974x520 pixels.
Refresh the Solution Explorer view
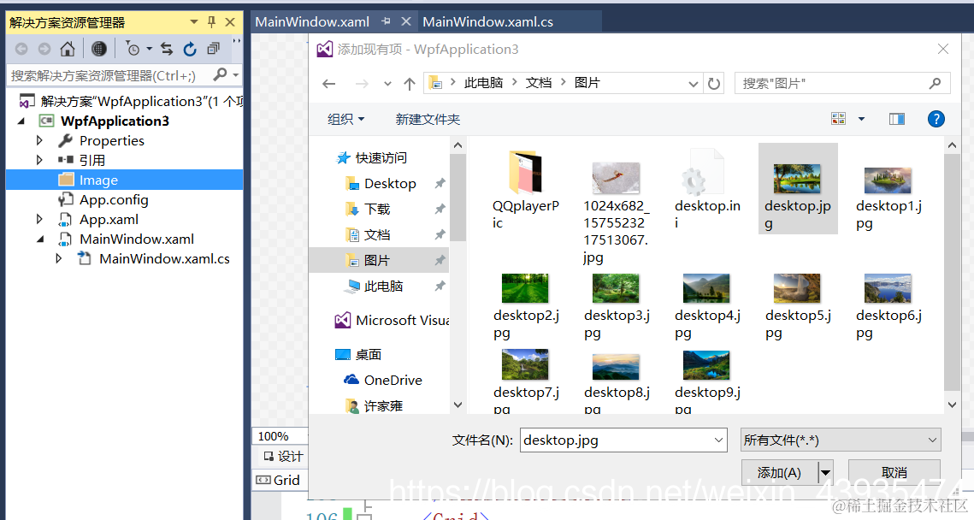[x=189, y=49]
